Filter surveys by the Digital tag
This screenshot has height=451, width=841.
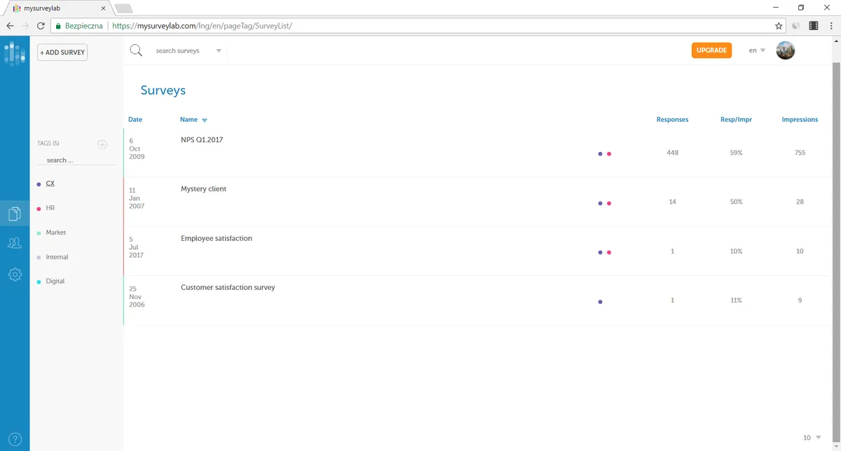[x=55, y=281]
